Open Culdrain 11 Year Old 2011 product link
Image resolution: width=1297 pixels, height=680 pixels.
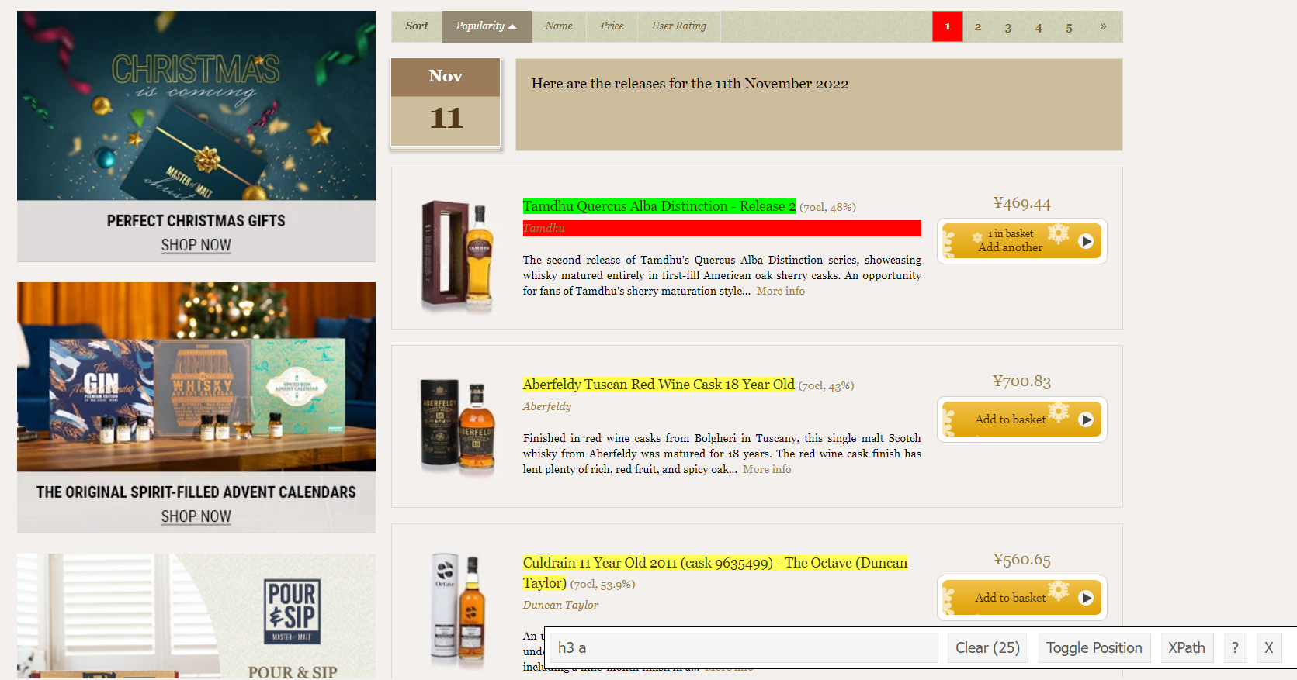tap(715, 573)
